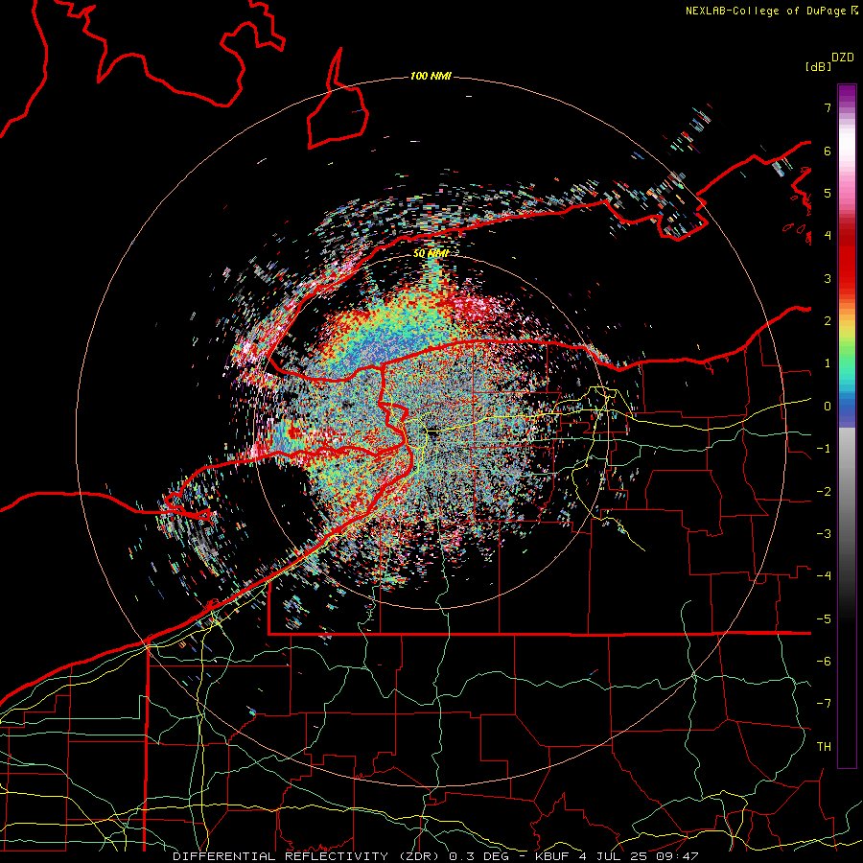Click the DZD legend title
Screen dimensions: 863x863
[x=843, y=58]
